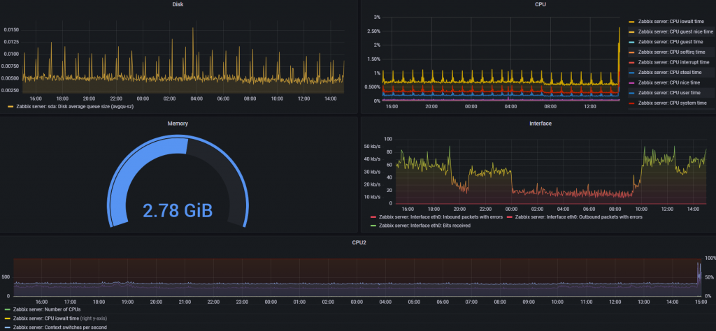The width and height of the screenshot is (716, 331).
Task: Open the Disk panel title menu
Action: tap(178, 4)
